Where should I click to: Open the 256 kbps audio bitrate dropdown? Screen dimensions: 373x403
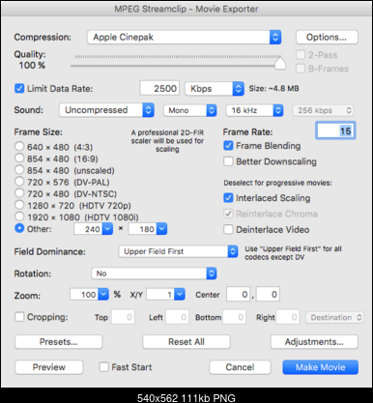tap(323, 110)
